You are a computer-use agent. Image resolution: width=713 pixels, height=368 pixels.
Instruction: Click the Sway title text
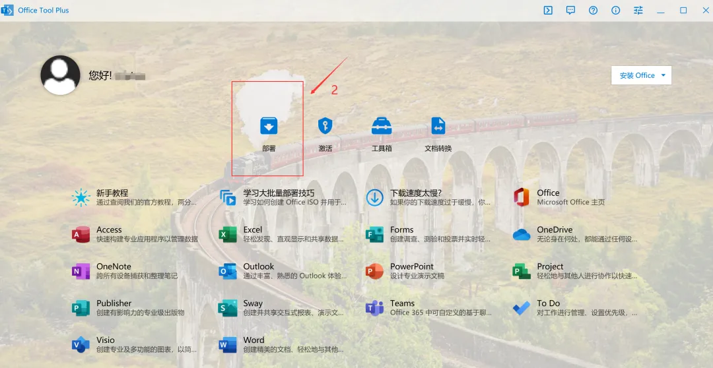click(253, 303)
